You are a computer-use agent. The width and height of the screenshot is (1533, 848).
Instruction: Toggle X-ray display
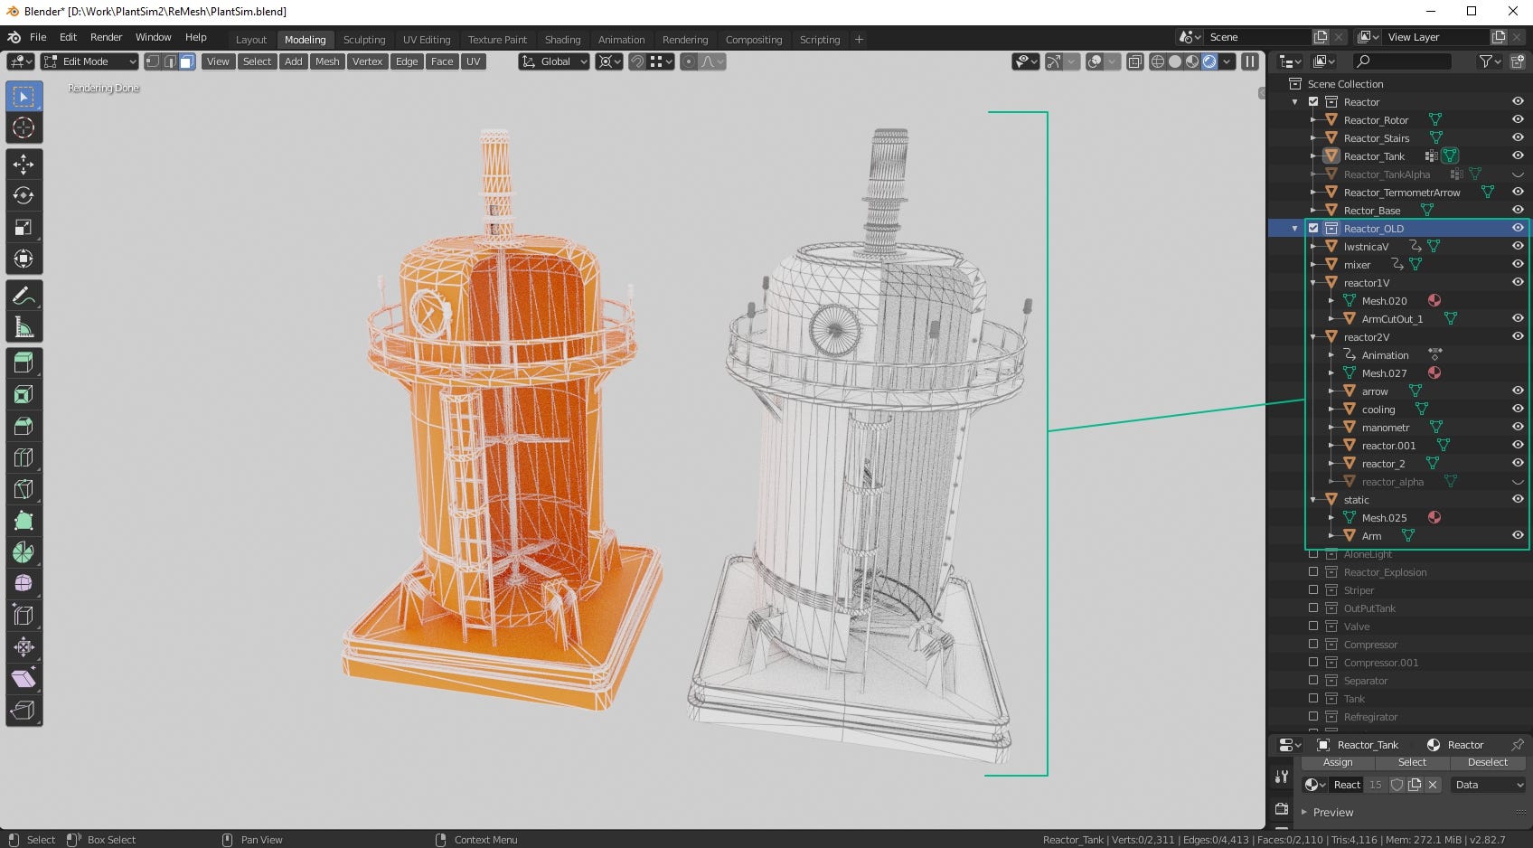click(x=1134, y=61)
